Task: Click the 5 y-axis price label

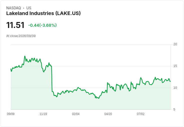Action: 174,109
